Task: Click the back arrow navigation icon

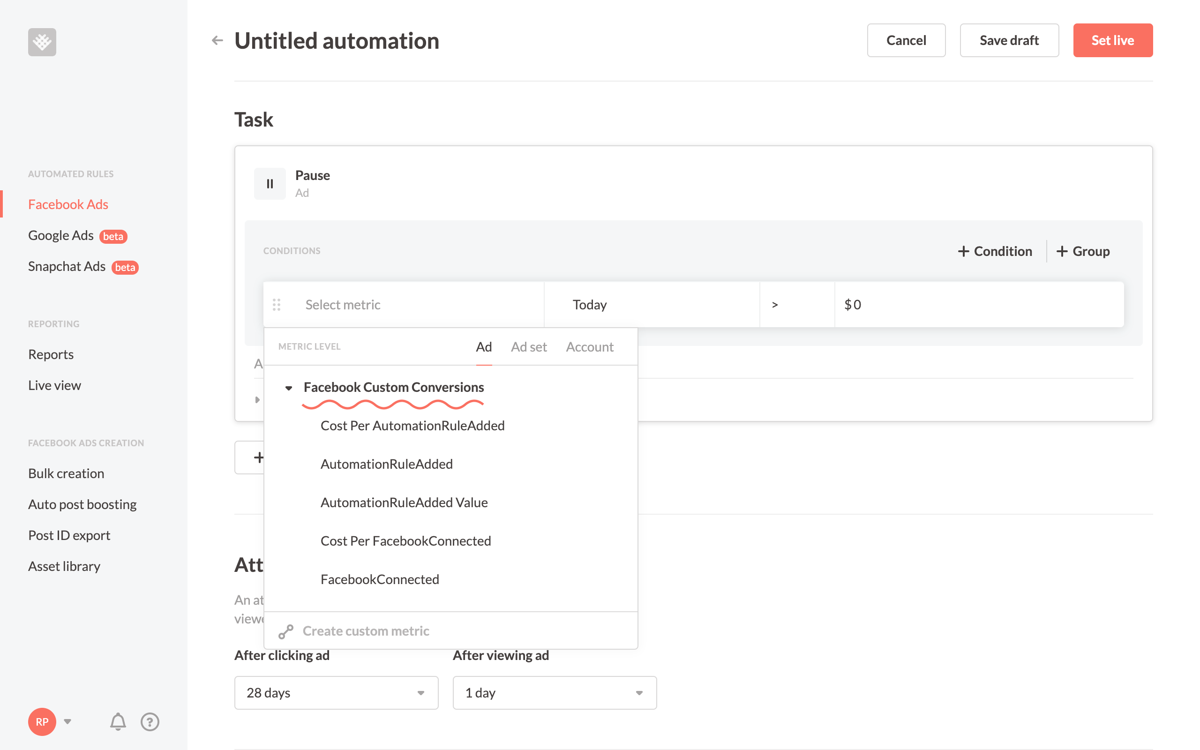Action: (218, 41)
